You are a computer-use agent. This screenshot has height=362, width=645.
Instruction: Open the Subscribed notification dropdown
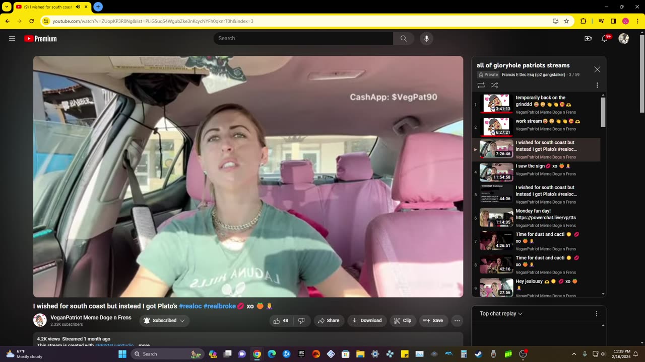(164, 321)
